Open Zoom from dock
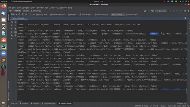190x107 pixels. tap(4, 53)
